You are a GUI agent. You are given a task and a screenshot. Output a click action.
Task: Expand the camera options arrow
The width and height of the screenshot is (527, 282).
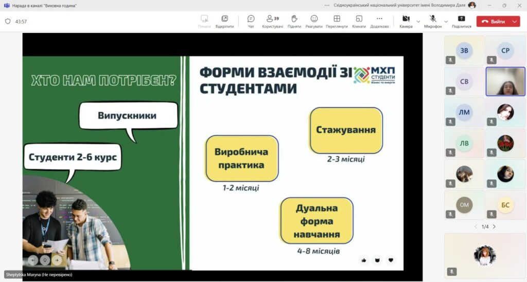[418, 22]
